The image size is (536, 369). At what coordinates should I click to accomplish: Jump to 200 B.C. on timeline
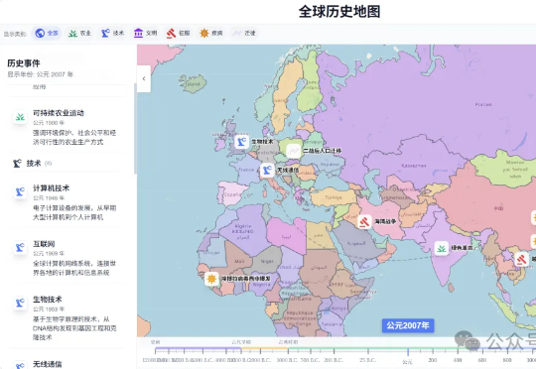[334, 360]
